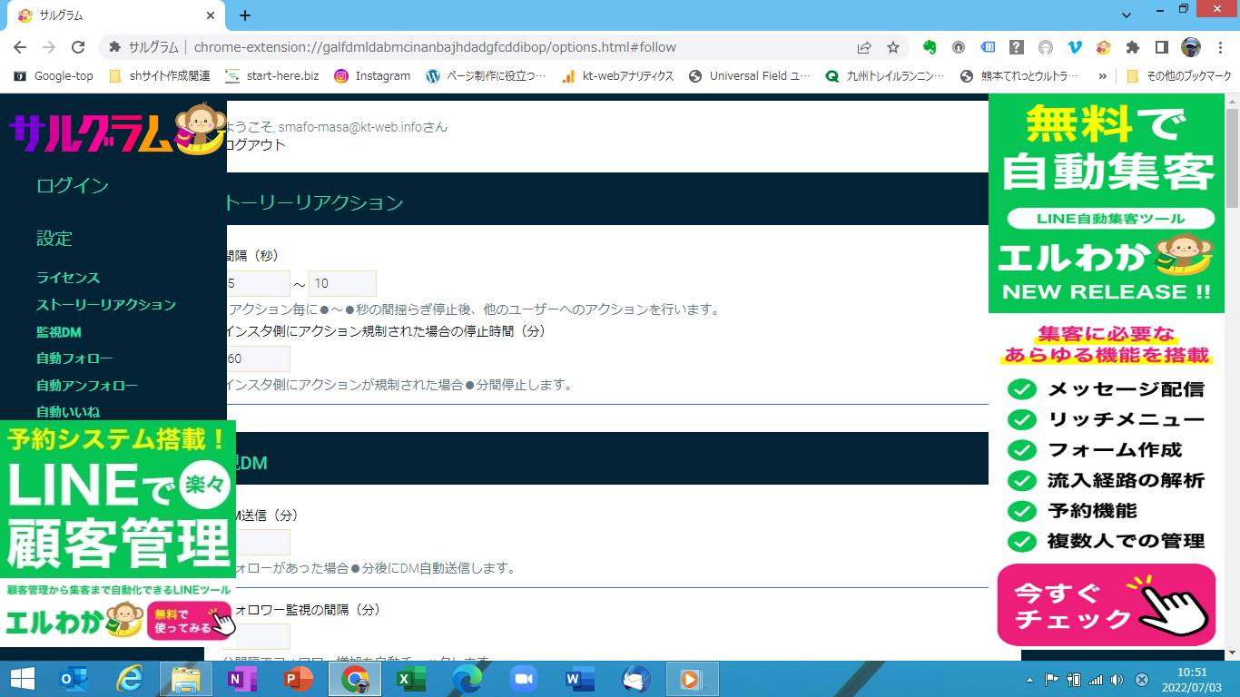Screen dimensions: 1240x697
Task: Open the Universal Field bookmark
Action: [750, 76]
